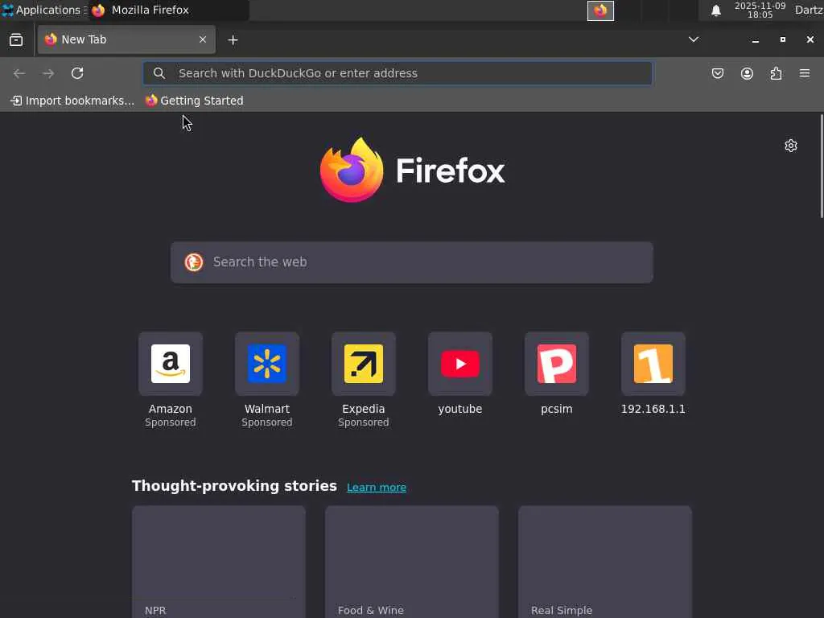Open a new tab with the plus button
This screenshot has height=618, width=824.
coord(233,40)
